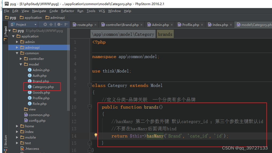Open the Run menu
The height and width of the screenshot is (153, 272).
pos(80,11)
